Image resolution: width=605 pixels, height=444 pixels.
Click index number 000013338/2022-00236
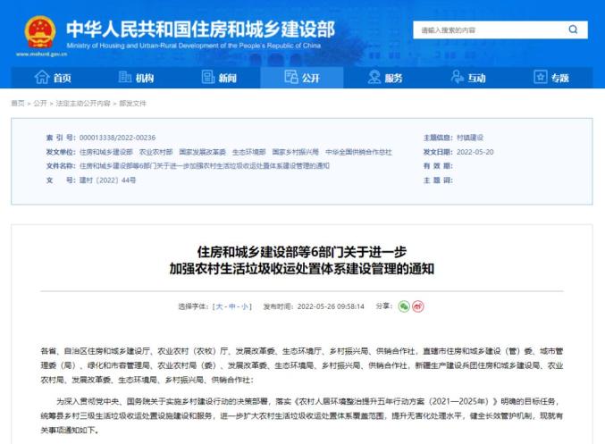[117, 138]
